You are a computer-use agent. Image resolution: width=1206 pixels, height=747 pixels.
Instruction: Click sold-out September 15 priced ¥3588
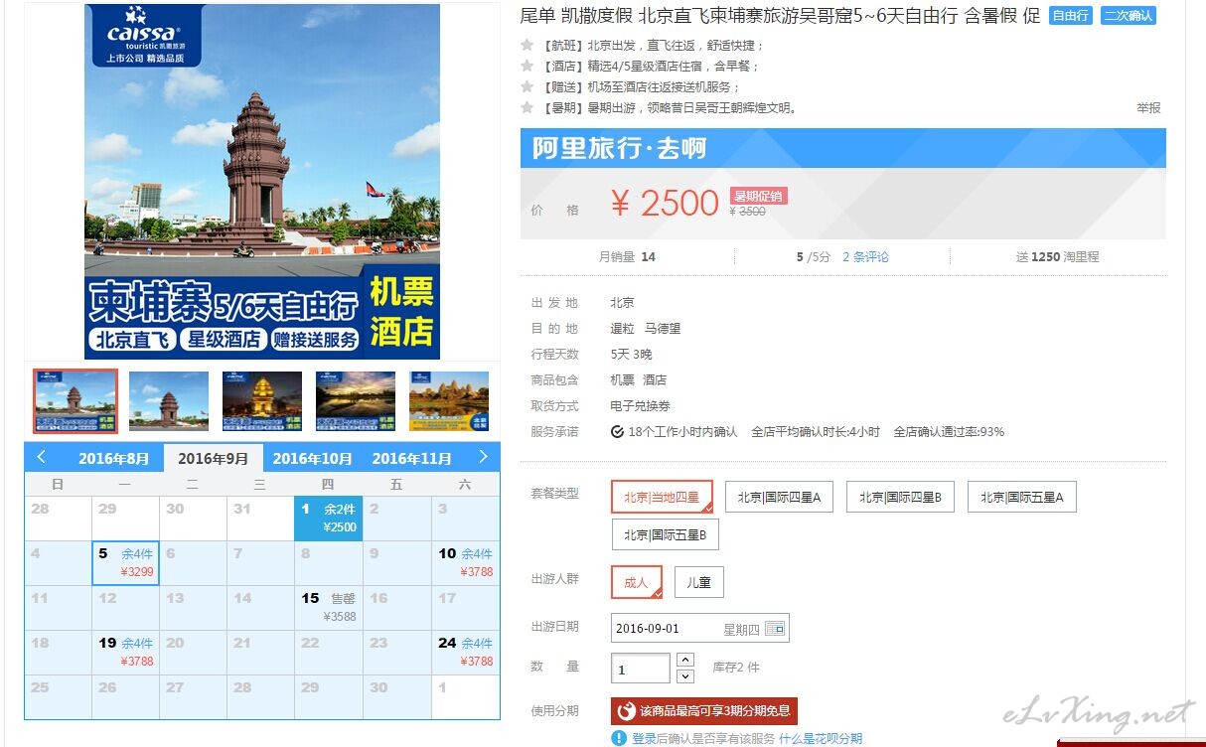tap(328, 608)
